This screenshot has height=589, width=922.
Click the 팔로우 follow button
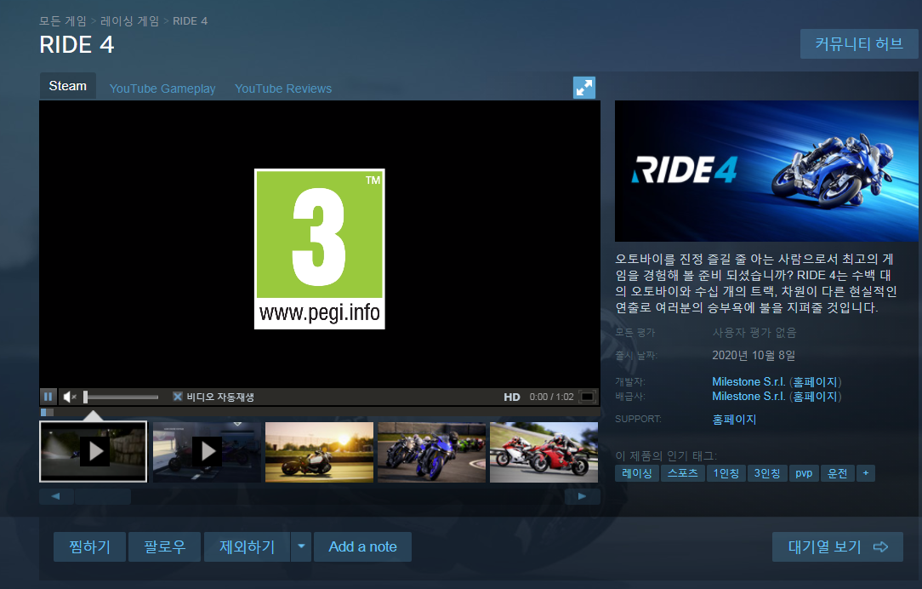(x=165, y=546)
